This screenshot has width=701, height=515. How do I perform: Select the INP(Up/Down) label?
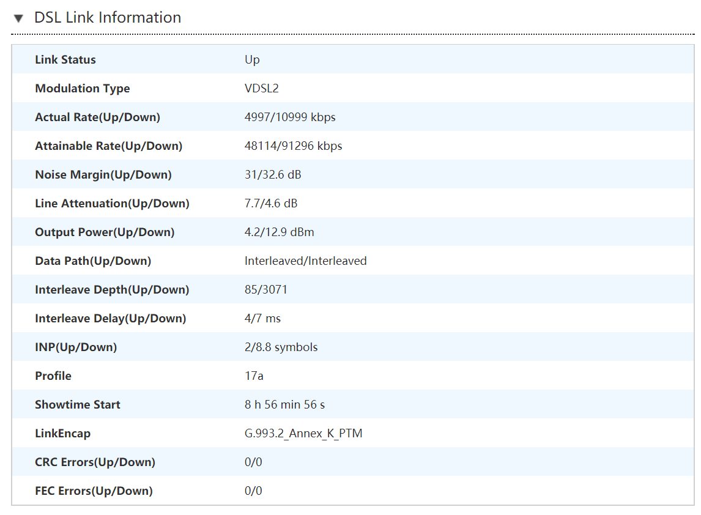pos(76,347)
